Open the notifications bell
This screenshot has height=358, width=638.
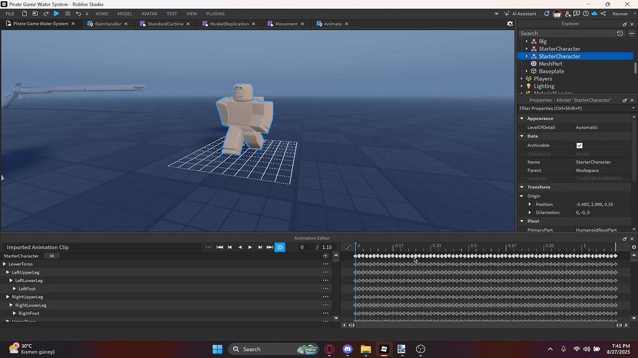pos(546,14)
